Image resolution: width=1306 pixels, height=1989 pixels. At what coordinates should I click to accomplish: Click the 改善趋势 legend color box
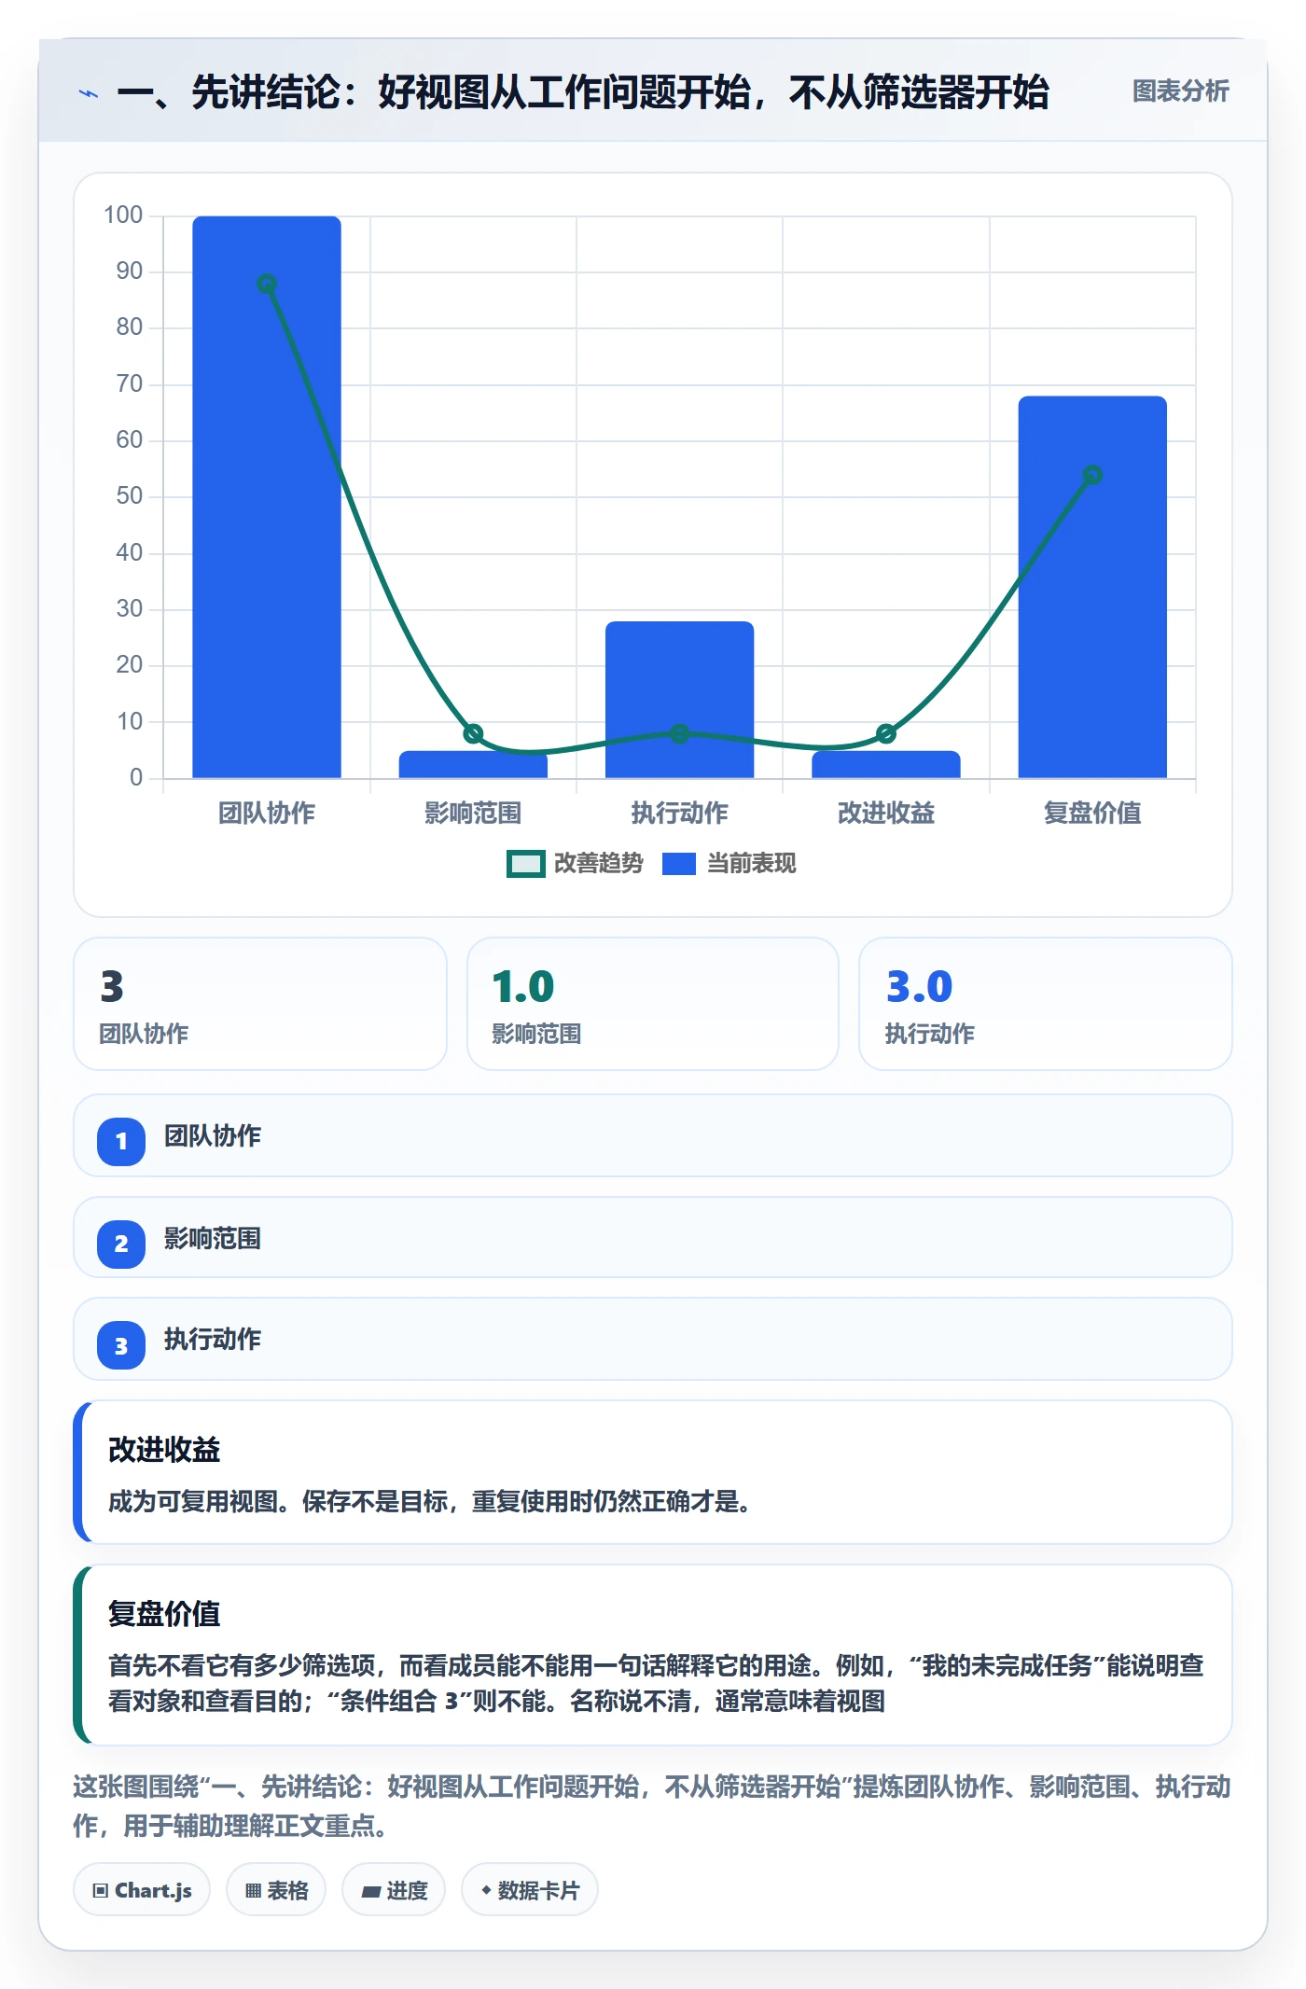click(526, 864)
